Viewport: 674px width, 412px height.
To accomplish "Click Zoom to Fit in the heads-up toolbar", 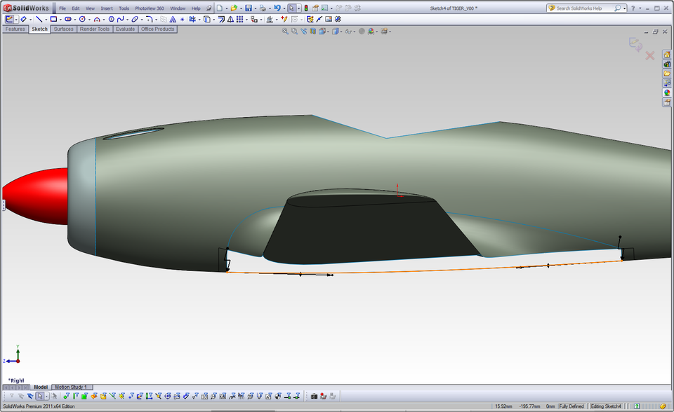I will coord(286,32).
